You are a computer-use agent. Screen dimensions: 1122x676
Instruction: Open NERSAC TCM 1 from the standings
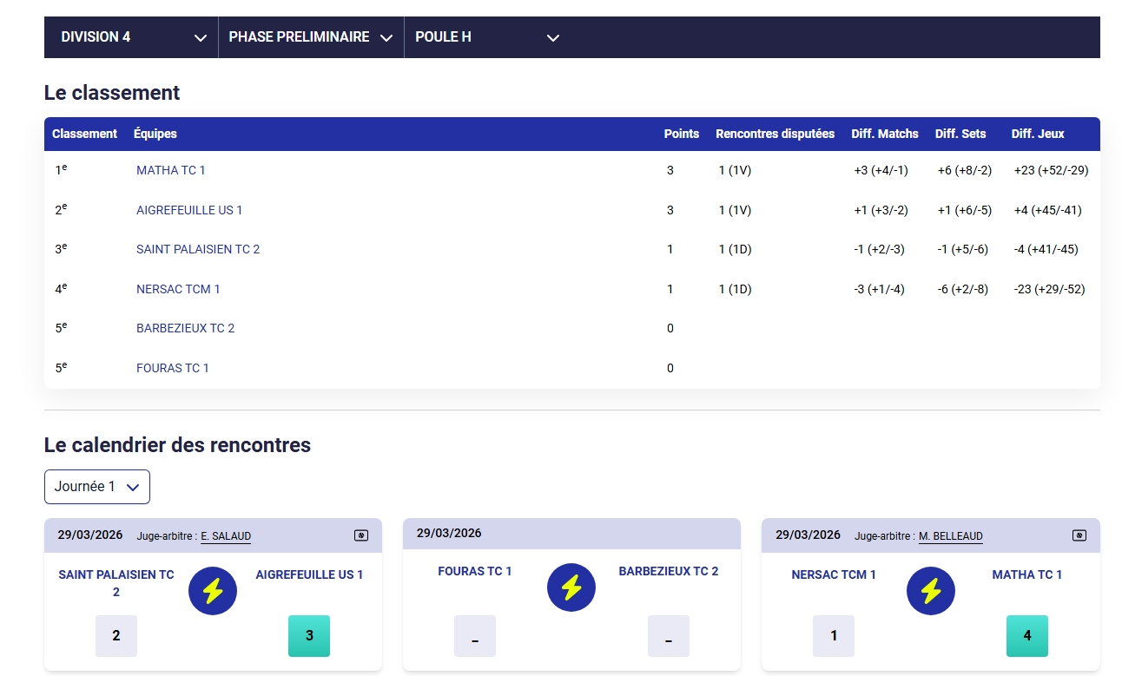click(178, 289)
